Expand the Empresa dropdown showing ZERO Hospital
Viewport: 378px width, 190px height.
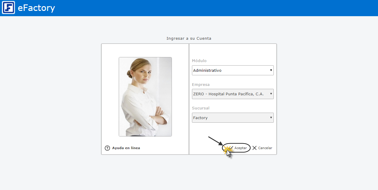pos(230,94)
